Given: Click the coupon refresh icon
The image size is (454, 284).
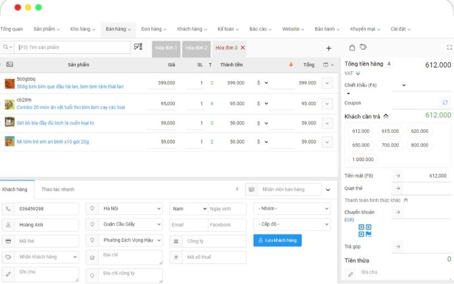Looking at the screenshot, I should pos(445,102).
